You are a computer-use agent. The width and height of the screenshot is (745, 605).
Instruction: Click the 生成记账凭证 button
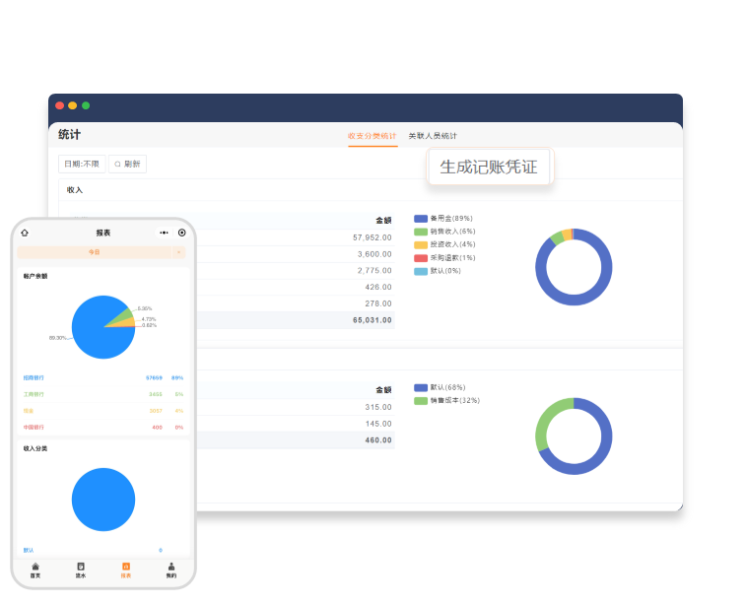489,167
